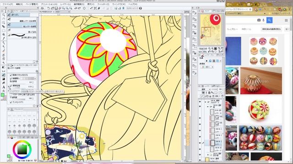Select the Zoom magnifier tool
This screenshot has height=164, width=293.
pyautogui.click(x=3, y=15)
